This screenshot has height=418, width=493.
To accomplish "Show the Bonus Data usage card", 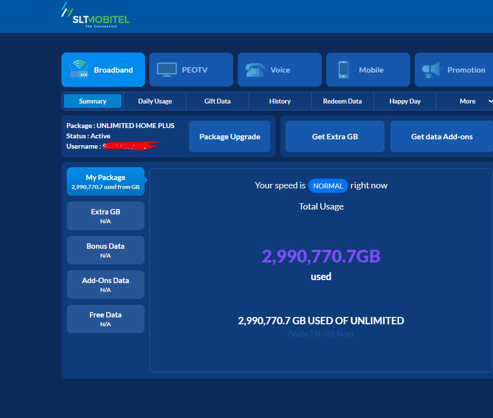I will [x=106, y=250].
